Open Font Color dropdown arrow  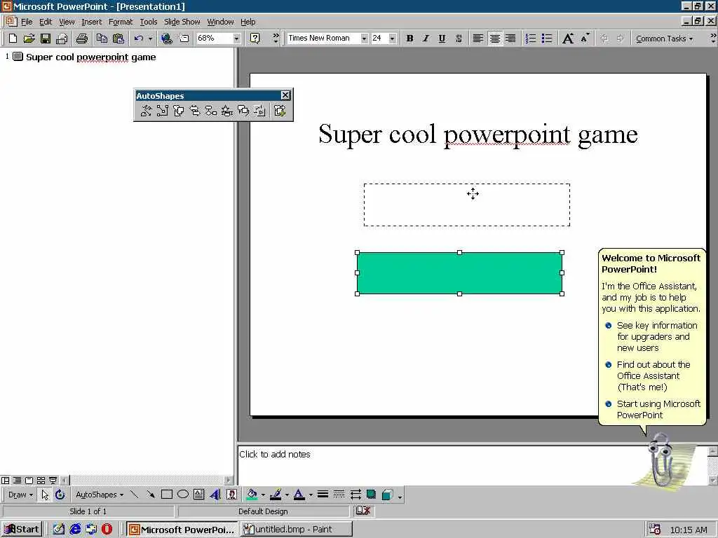[311, 495]
